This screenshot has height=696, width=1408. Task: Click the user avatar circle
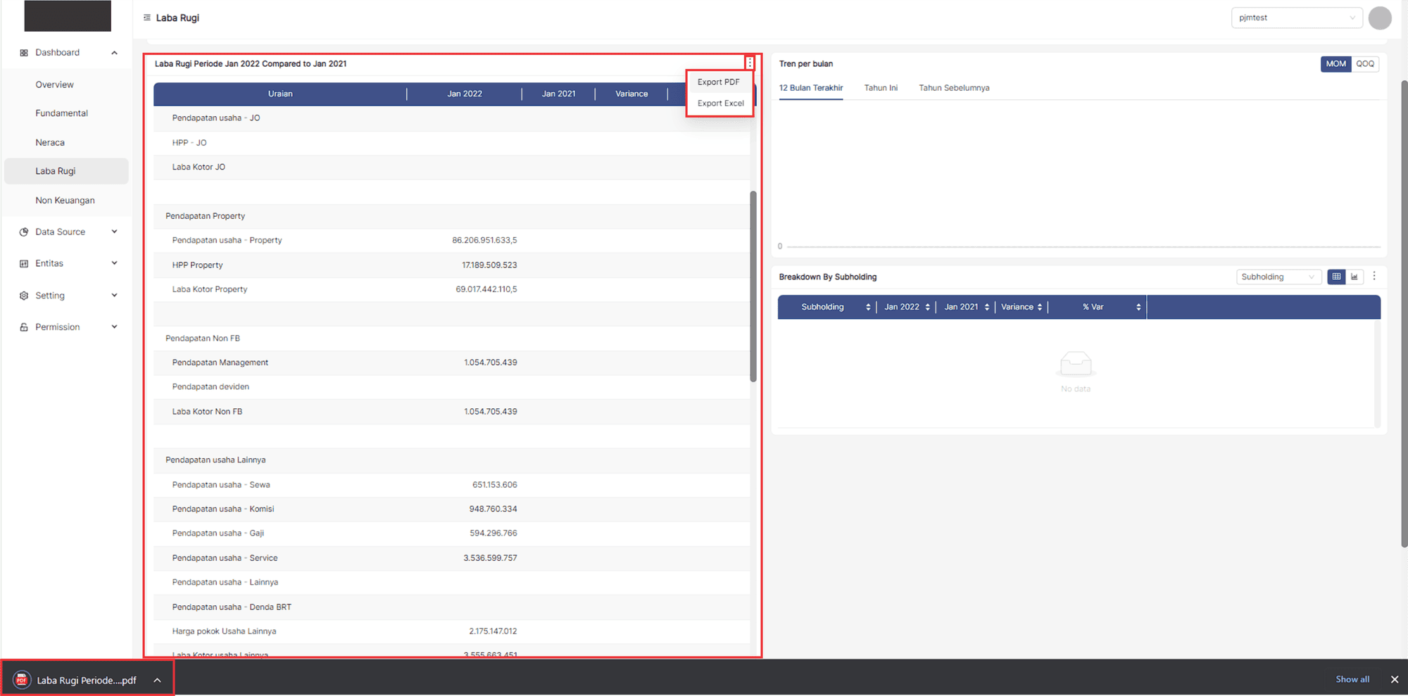pyautogui.click(x=1380, y=18)
